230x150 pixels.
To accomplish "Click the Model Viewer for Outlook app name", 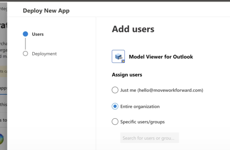I will click(161, 57).
